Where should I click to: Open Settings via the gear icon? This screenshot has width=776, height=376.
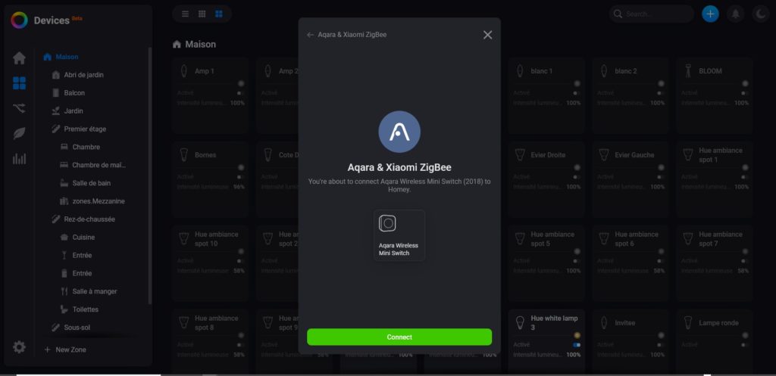click(x=19, y=347)
